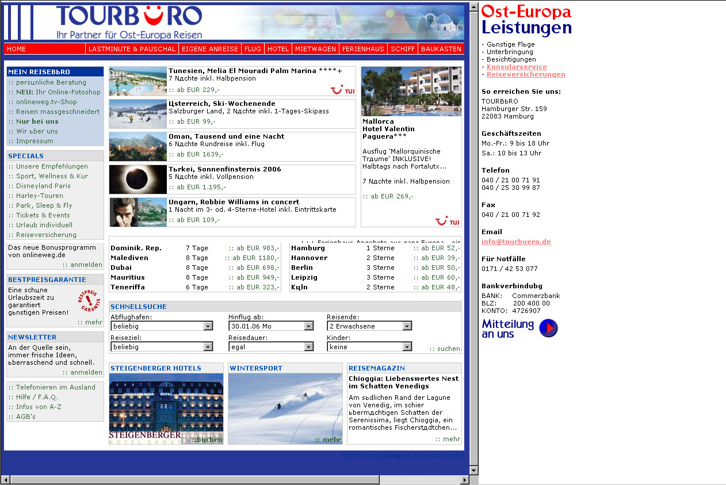Click the Bestpreis Garantie stamp icon
726x485 pixels.
pyautogui.click(x=89, y=301)
